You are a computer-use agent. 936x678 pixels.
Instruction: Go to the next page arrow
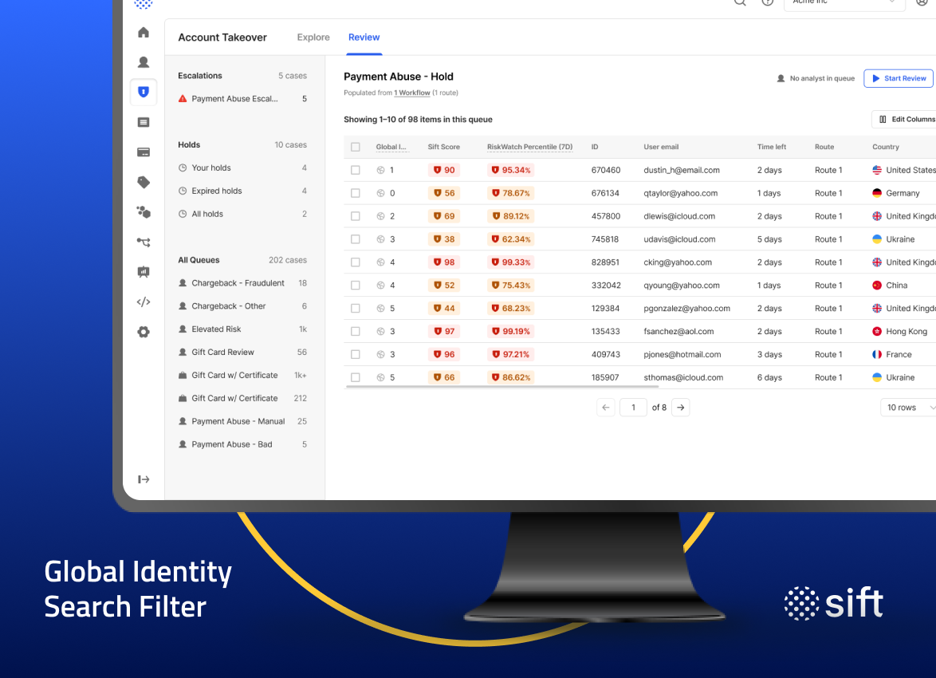681,408
